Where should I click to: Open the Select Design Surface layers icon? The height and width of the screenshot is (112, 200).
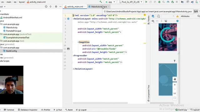click(x=153, y=16)
